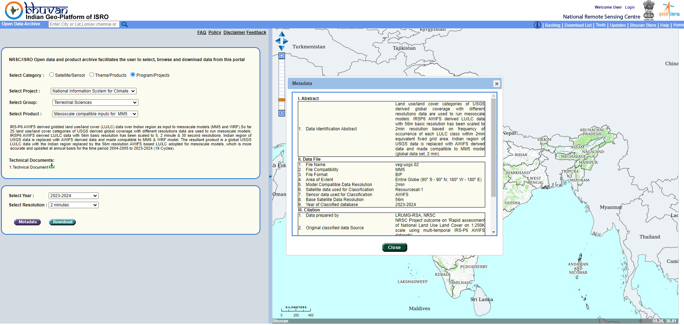Image resolution: width=684 pixels, height=325 pixels.
Task: Open the Select Project dropdown
Action: tap(94, 91)
